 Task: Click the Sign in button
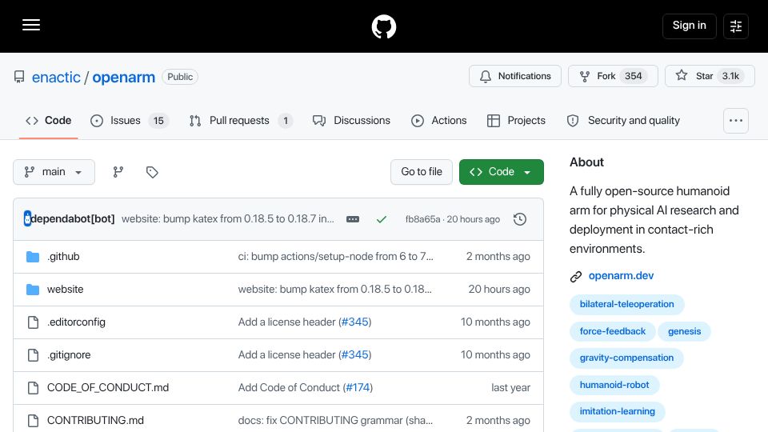coord(689,26)
